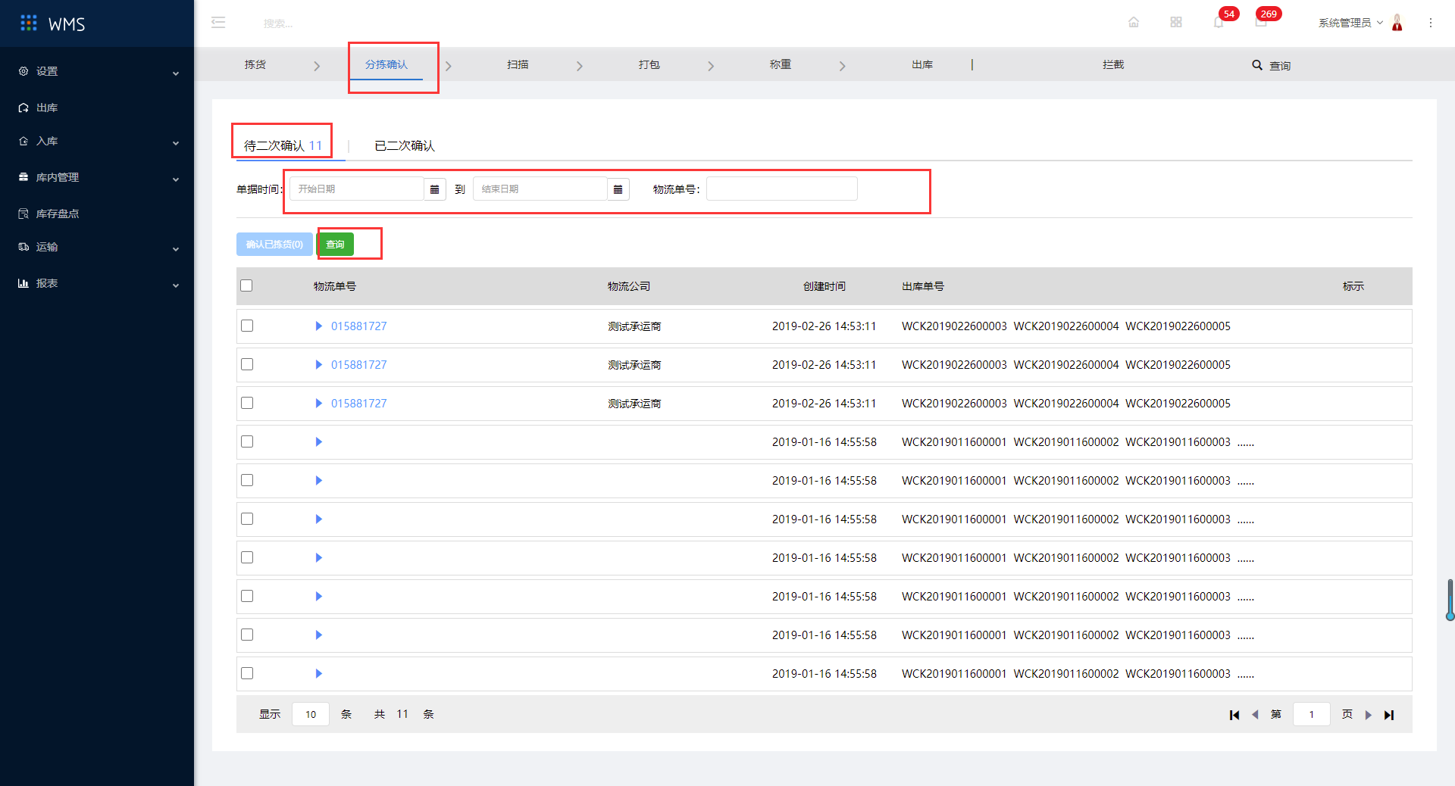Screen dimensions: 1455x786
Task: Select the 待二次确认 11 tab
Action: tap(283, 145)
